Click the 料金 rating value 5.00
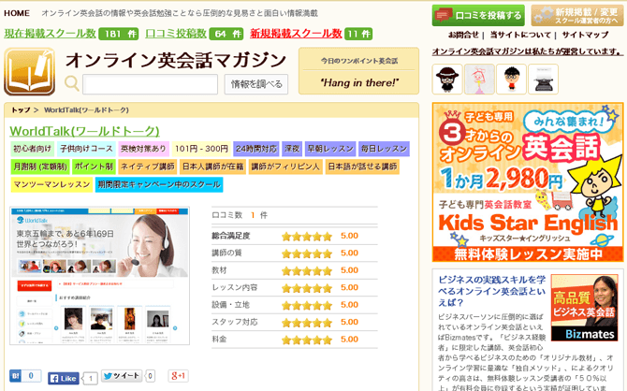 click(349, 340)
